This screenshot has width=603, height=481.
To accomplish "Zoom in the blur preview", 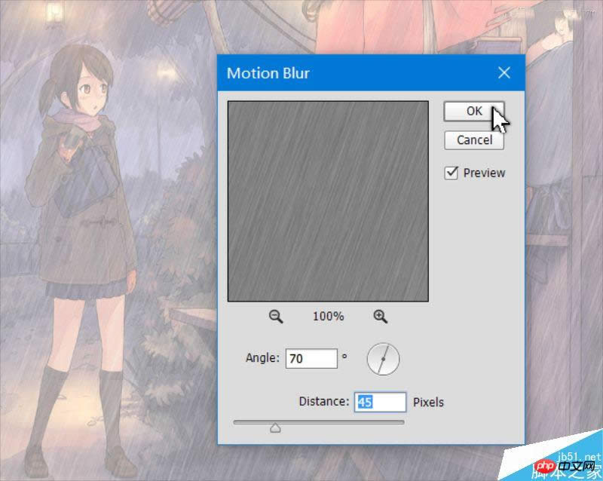I will 380,317.
